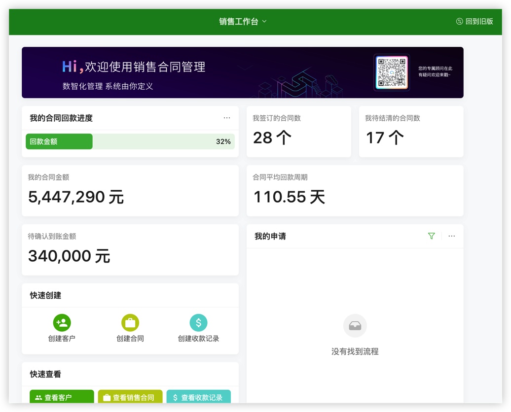Expand the 销售工作台 dropdown chevron

[x=265, y=22]
